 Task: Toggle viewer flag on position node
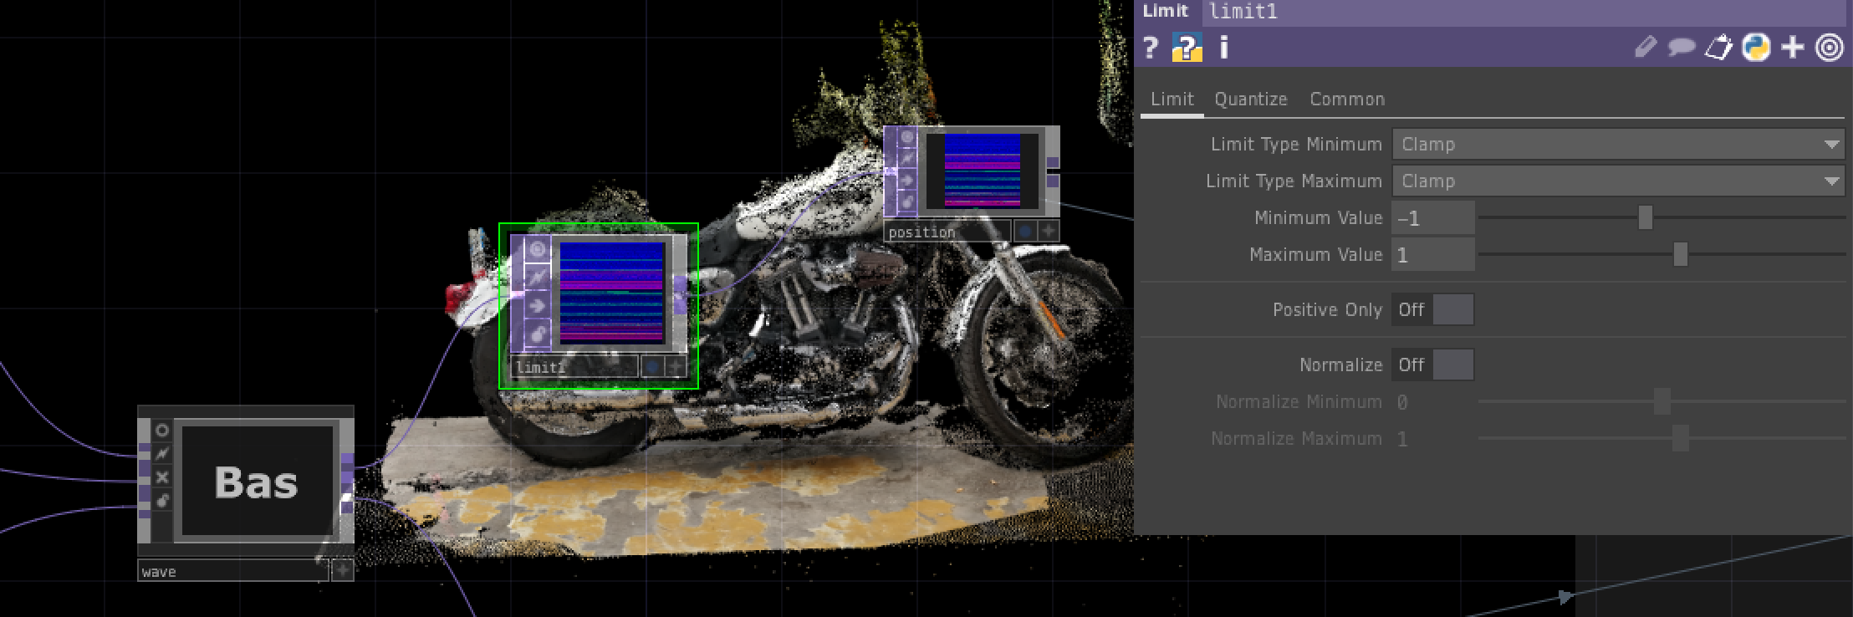click(x=906, y=137)
